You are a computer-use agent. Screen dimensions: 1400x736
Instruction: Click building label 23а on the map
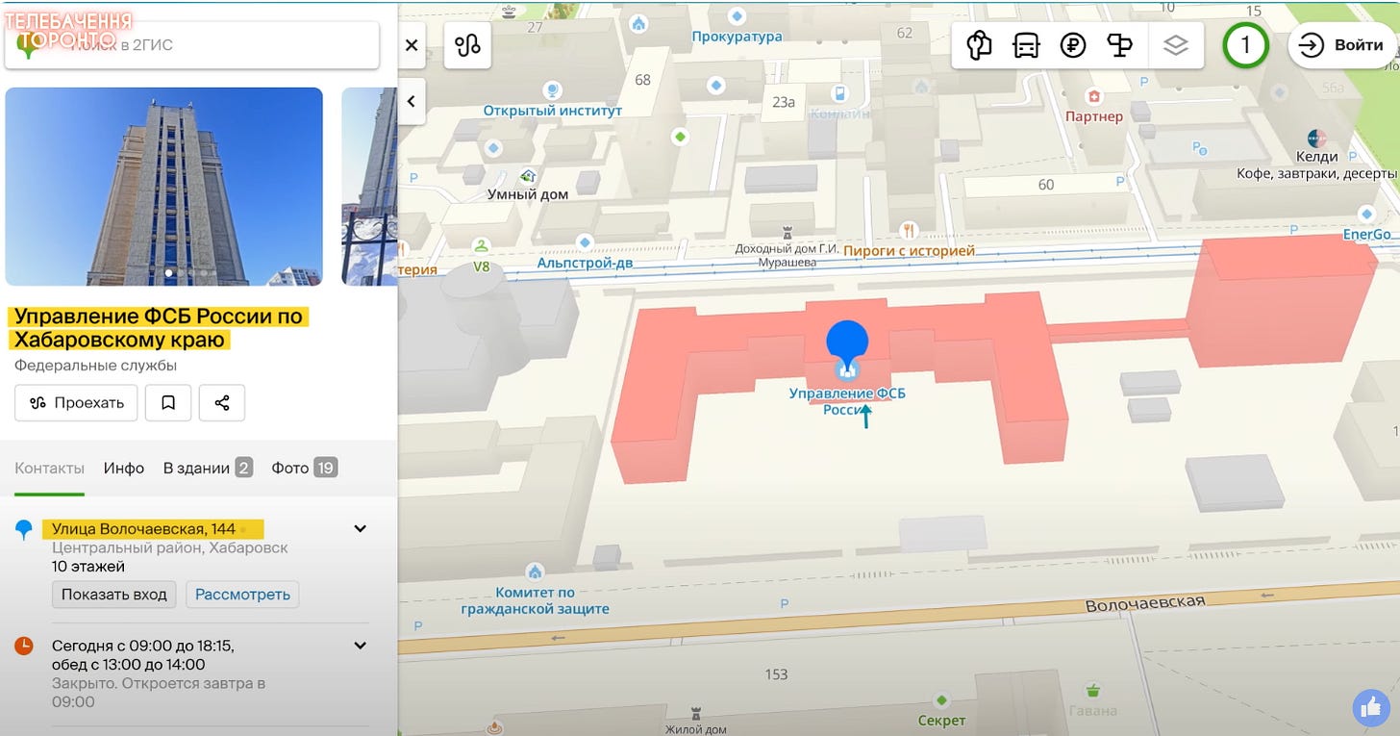[785, 102]
